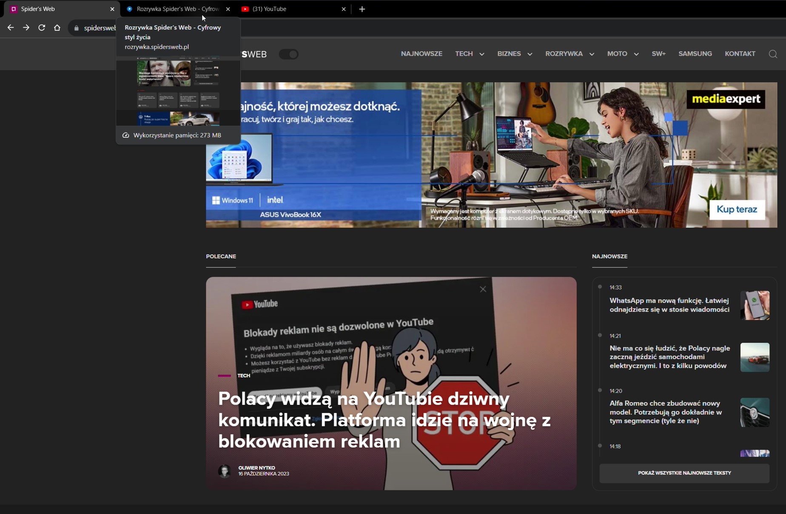Open the site search magnifier icon

tap(773, 54)
